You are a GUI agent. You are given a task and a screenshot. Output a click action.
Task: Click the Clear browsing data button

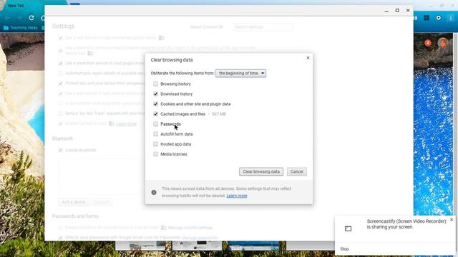click(x=261, y=171)
